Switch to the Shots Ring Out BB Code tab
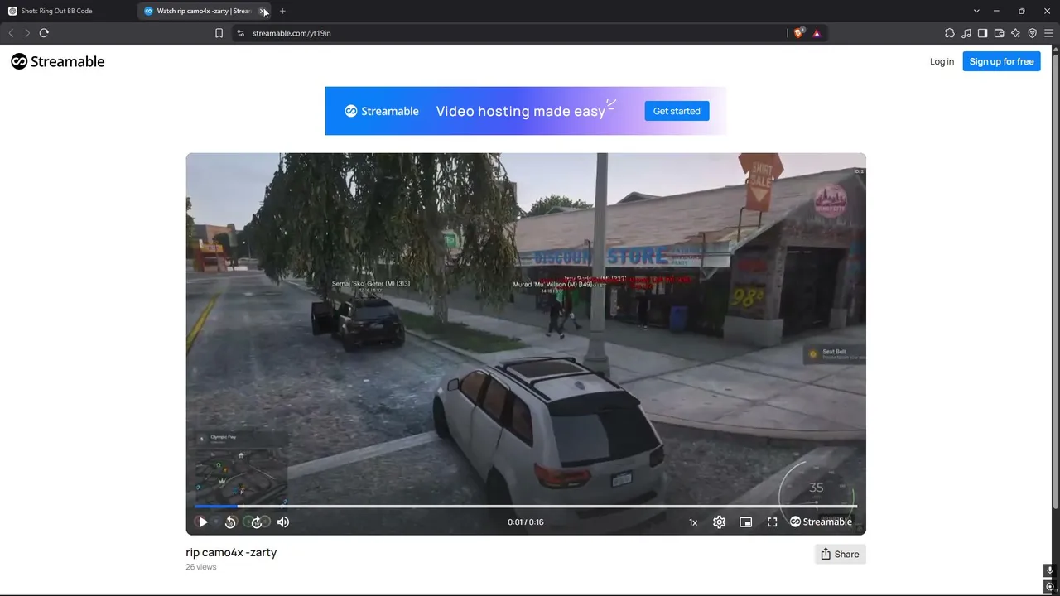The width and height of the screenshot is (1060, 596). pos(68,11)
